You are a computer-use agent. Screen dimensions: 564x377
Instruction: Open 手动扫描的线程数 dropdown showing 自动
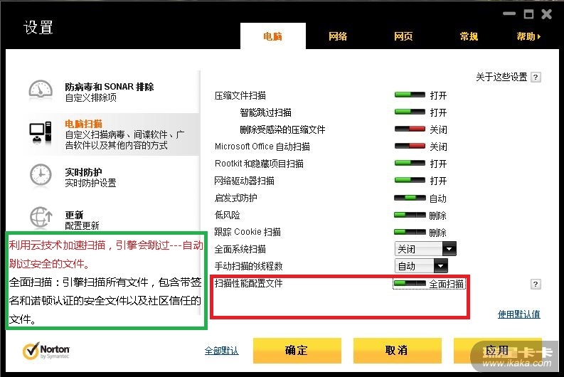(x=421, y=266)
